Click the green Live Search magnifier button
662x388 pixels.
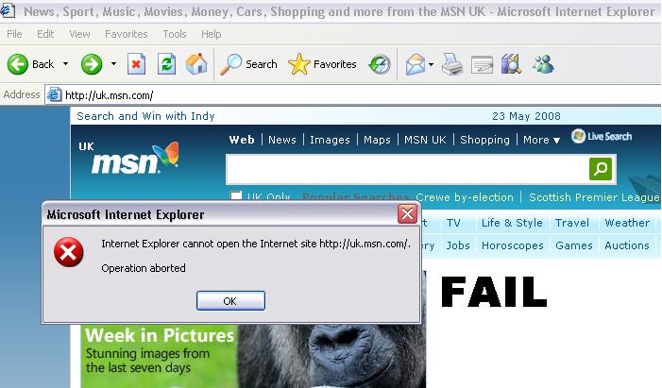tap(601, 169)
